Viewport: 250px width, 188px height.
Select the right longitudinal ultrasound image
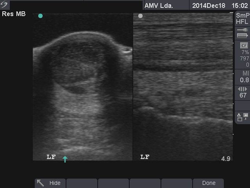[183, 86]
